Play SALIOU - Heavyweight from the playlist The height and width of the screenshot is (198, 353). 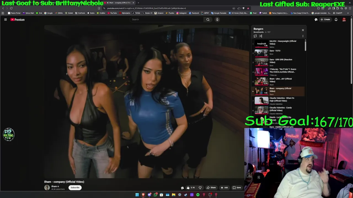[x=278, y=43]
